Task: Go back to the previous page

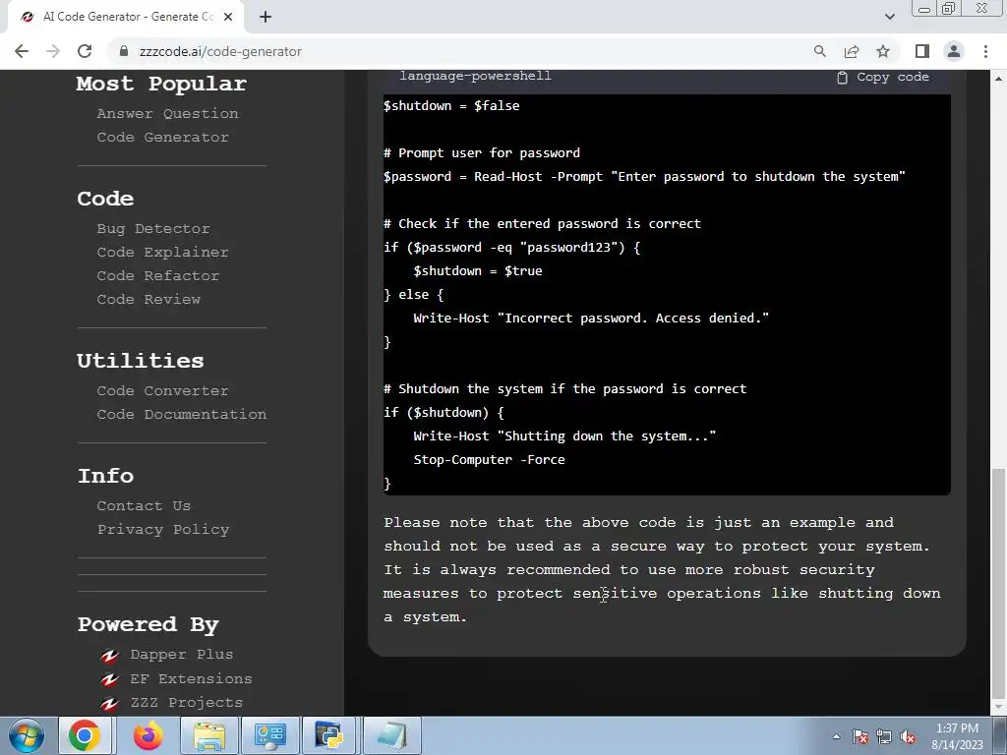Action: tap(22, 51)
